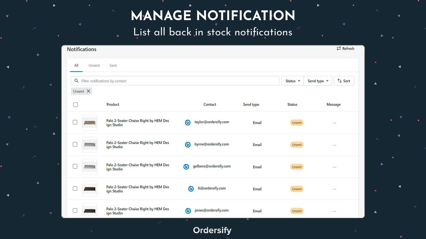Select the contact icon for jones@ordersify.com
Viewport: 426px width, 239px height.
pos(188,211)
